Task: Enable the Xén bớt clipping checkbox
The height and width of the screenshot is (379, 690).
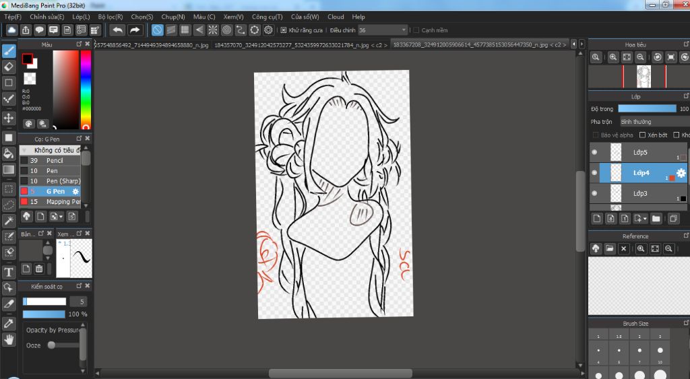Action: (x=642, y=135)
